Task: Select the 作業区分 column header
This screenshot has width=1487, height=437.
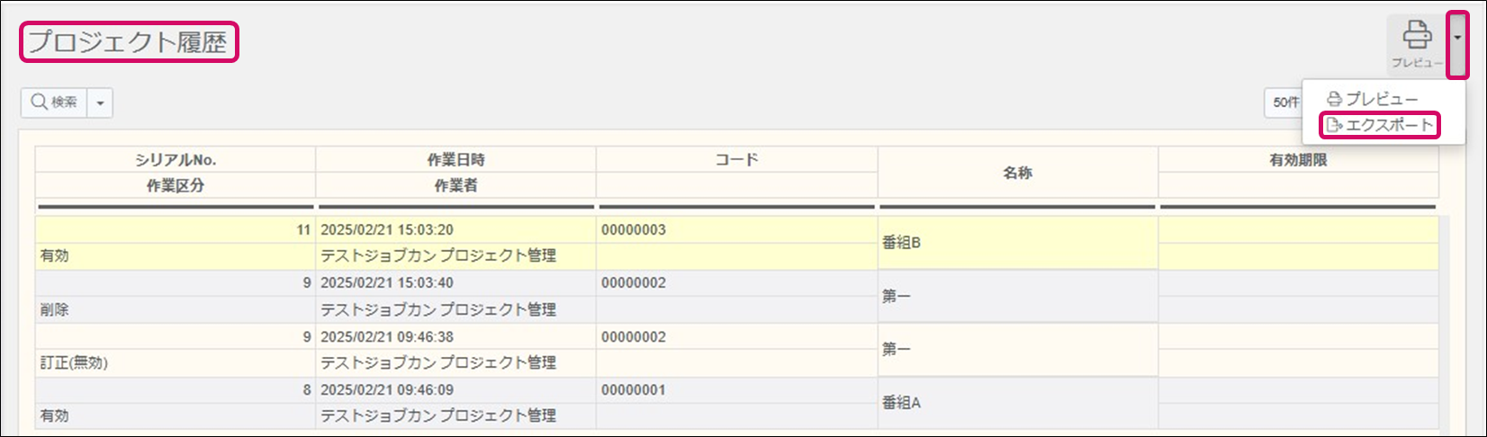Action: click(176, 185)
